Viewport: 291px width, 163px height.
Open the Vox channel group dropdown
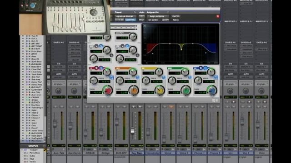point(230,84)
